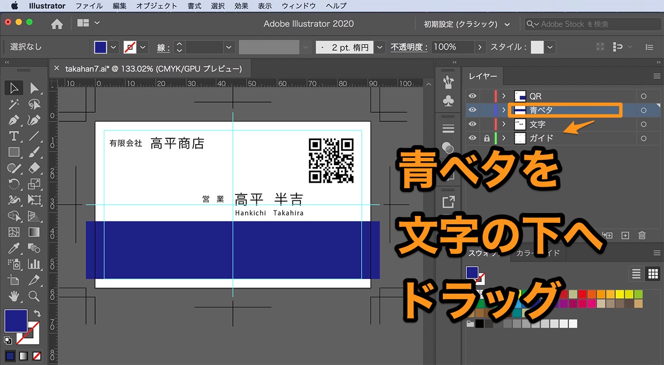Screen dimensions: 664x365
Task: Open the Symbols panel dock icon
Action: pos(448,101)
